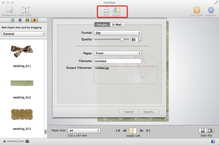
Task: Click the Filename field containing Untitled
Action: 117,61
